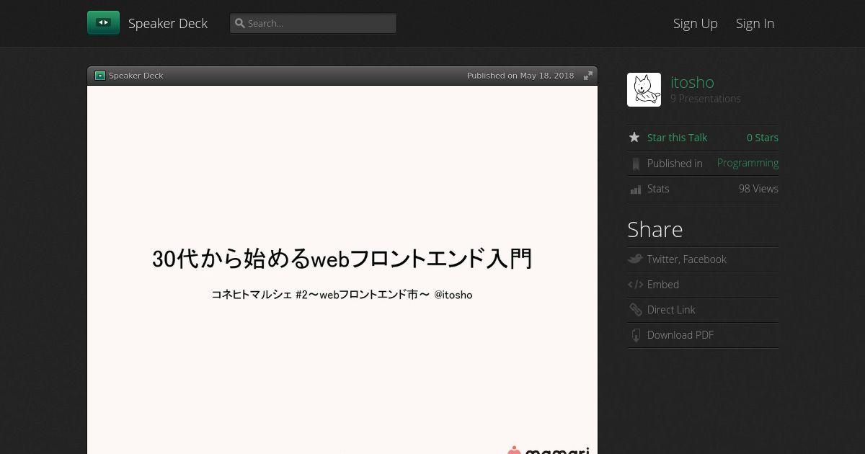865x454 pixels.
Task: Click the small Speaker Deck icon in the slide player header
Action: pyautogui.click(x=100, y=76)
